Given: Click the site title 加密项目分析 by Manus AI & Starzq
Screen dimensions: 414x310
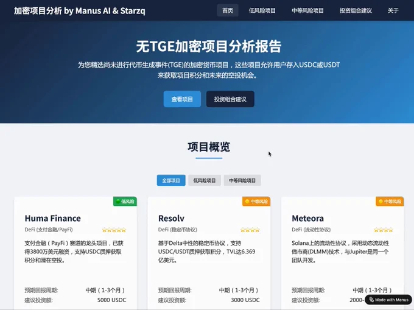Looking at the screenshot, I should 80,11.
